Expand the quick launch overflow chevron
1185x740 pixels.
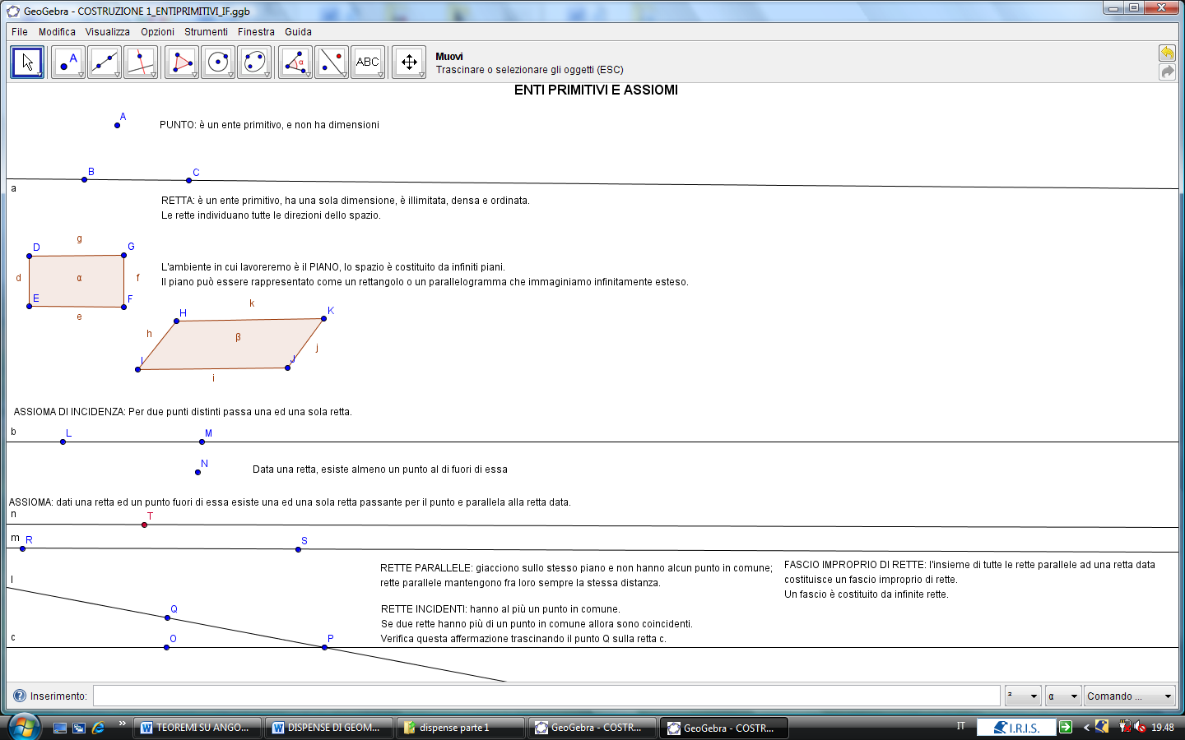tap(122, 724)
